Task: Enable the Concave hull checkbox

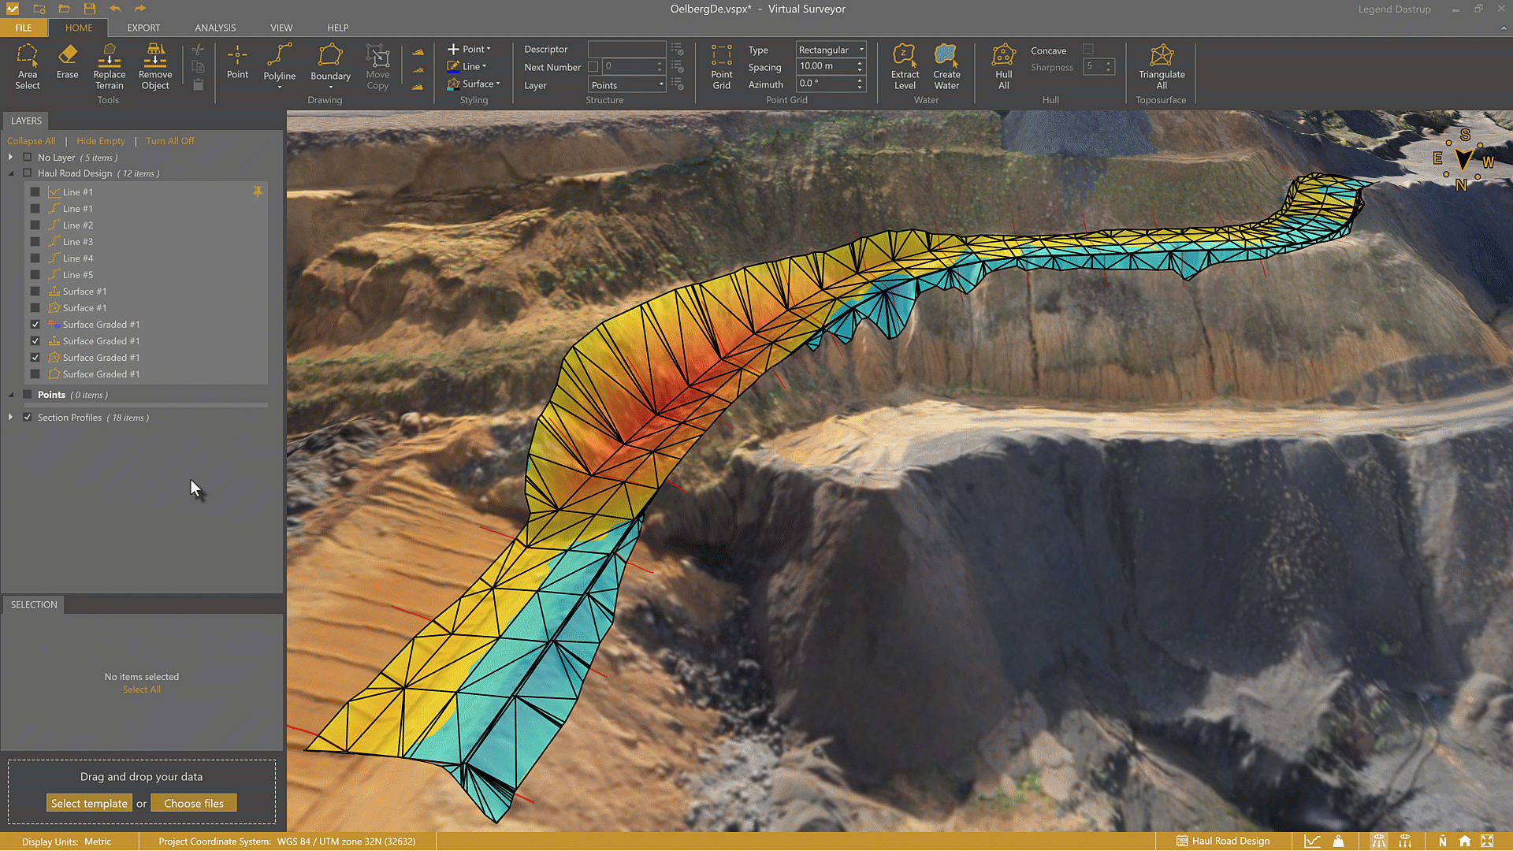Action: pos(1088,50)
